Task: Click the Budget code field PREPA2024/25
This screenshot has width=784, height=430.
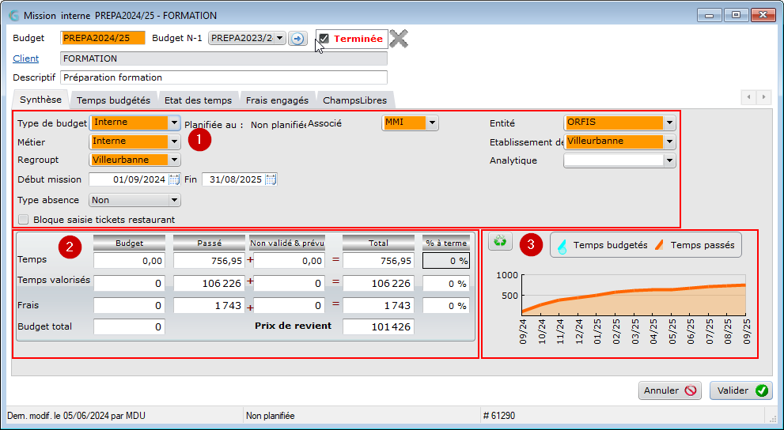Action: point(103,38)
